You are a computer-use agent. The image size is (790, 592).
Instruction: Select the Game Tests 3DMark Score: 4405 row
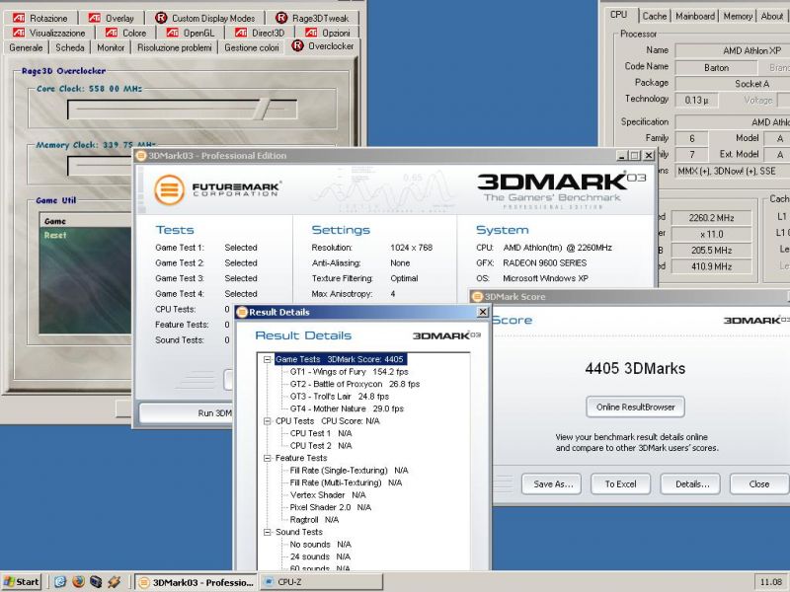pos(340,359)
